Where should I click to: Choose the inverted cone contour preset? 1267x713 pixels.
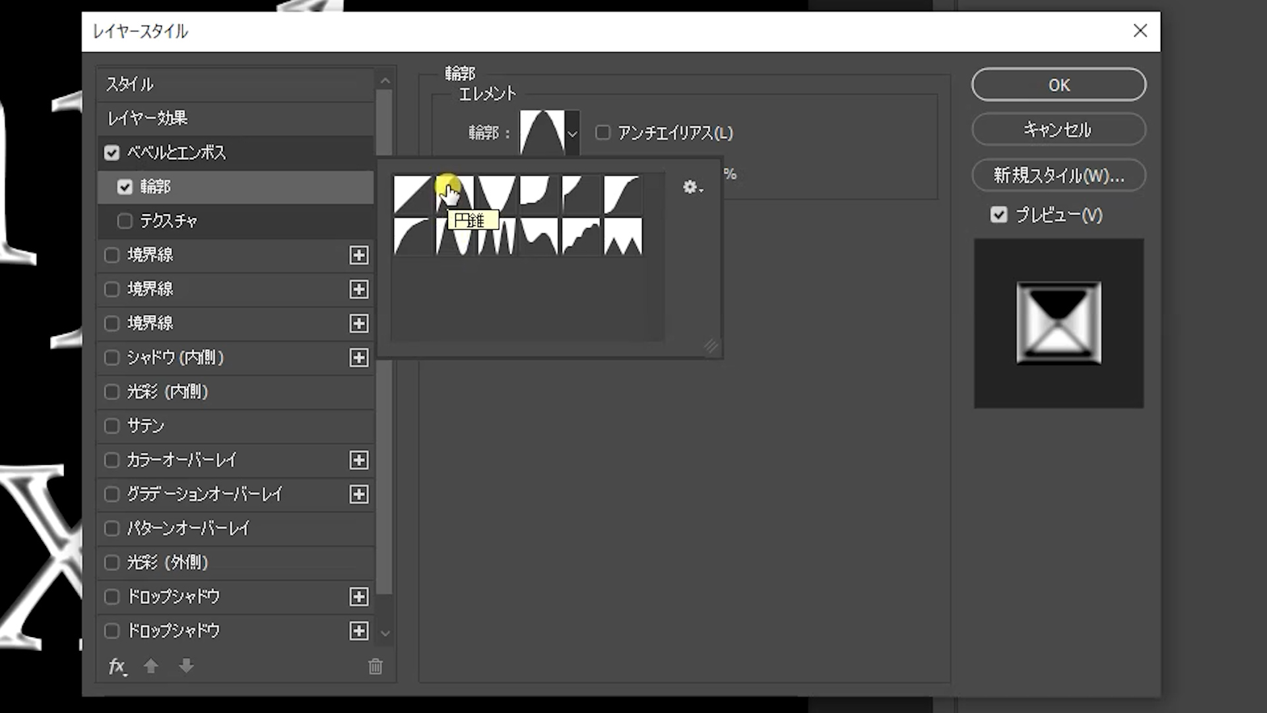coord(496,194)
